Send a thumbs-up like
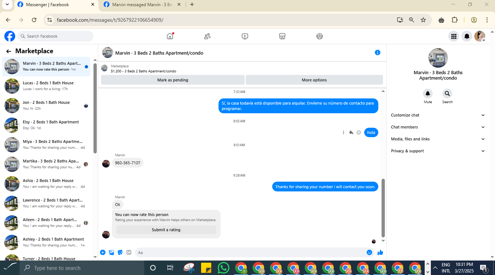The height and width of the screenshot is (275, 495). 380,253
